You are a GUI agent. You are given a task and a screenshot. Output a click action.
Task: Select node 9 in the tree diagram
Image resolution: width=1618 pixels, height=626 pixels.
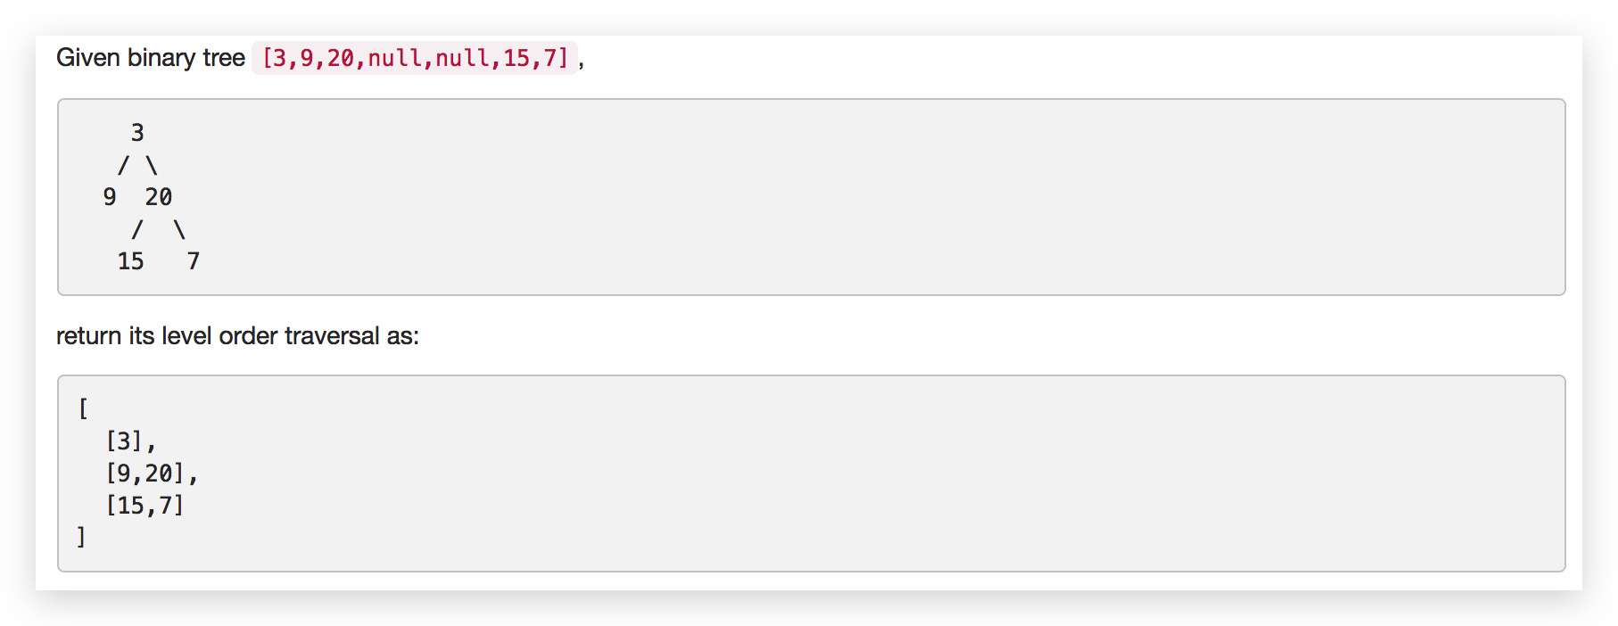[110, 197]
